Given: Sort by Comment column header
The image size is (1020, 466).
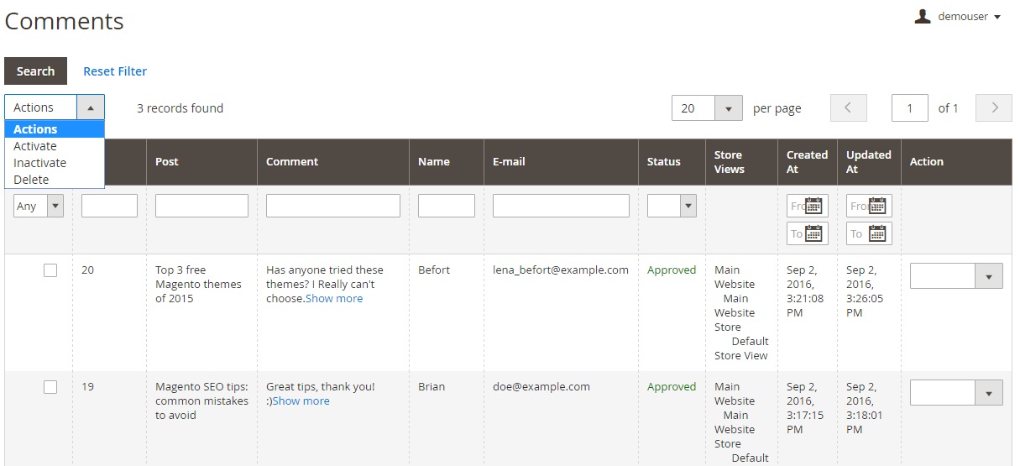Looking at the screenshot, I should [292, 162].
